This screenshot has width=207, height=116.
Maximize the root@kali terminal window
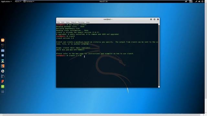155,19
